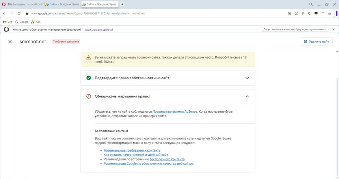The height and width of the screenshot is (179, 339).
Task: Open Минимальные требования к контенту link
Action: point(132,150)
